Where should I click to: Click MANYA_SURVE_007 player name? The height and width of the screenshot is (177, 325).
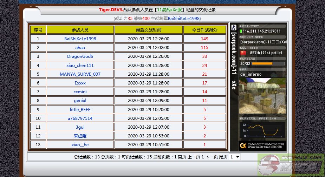[x=80, y=74]
